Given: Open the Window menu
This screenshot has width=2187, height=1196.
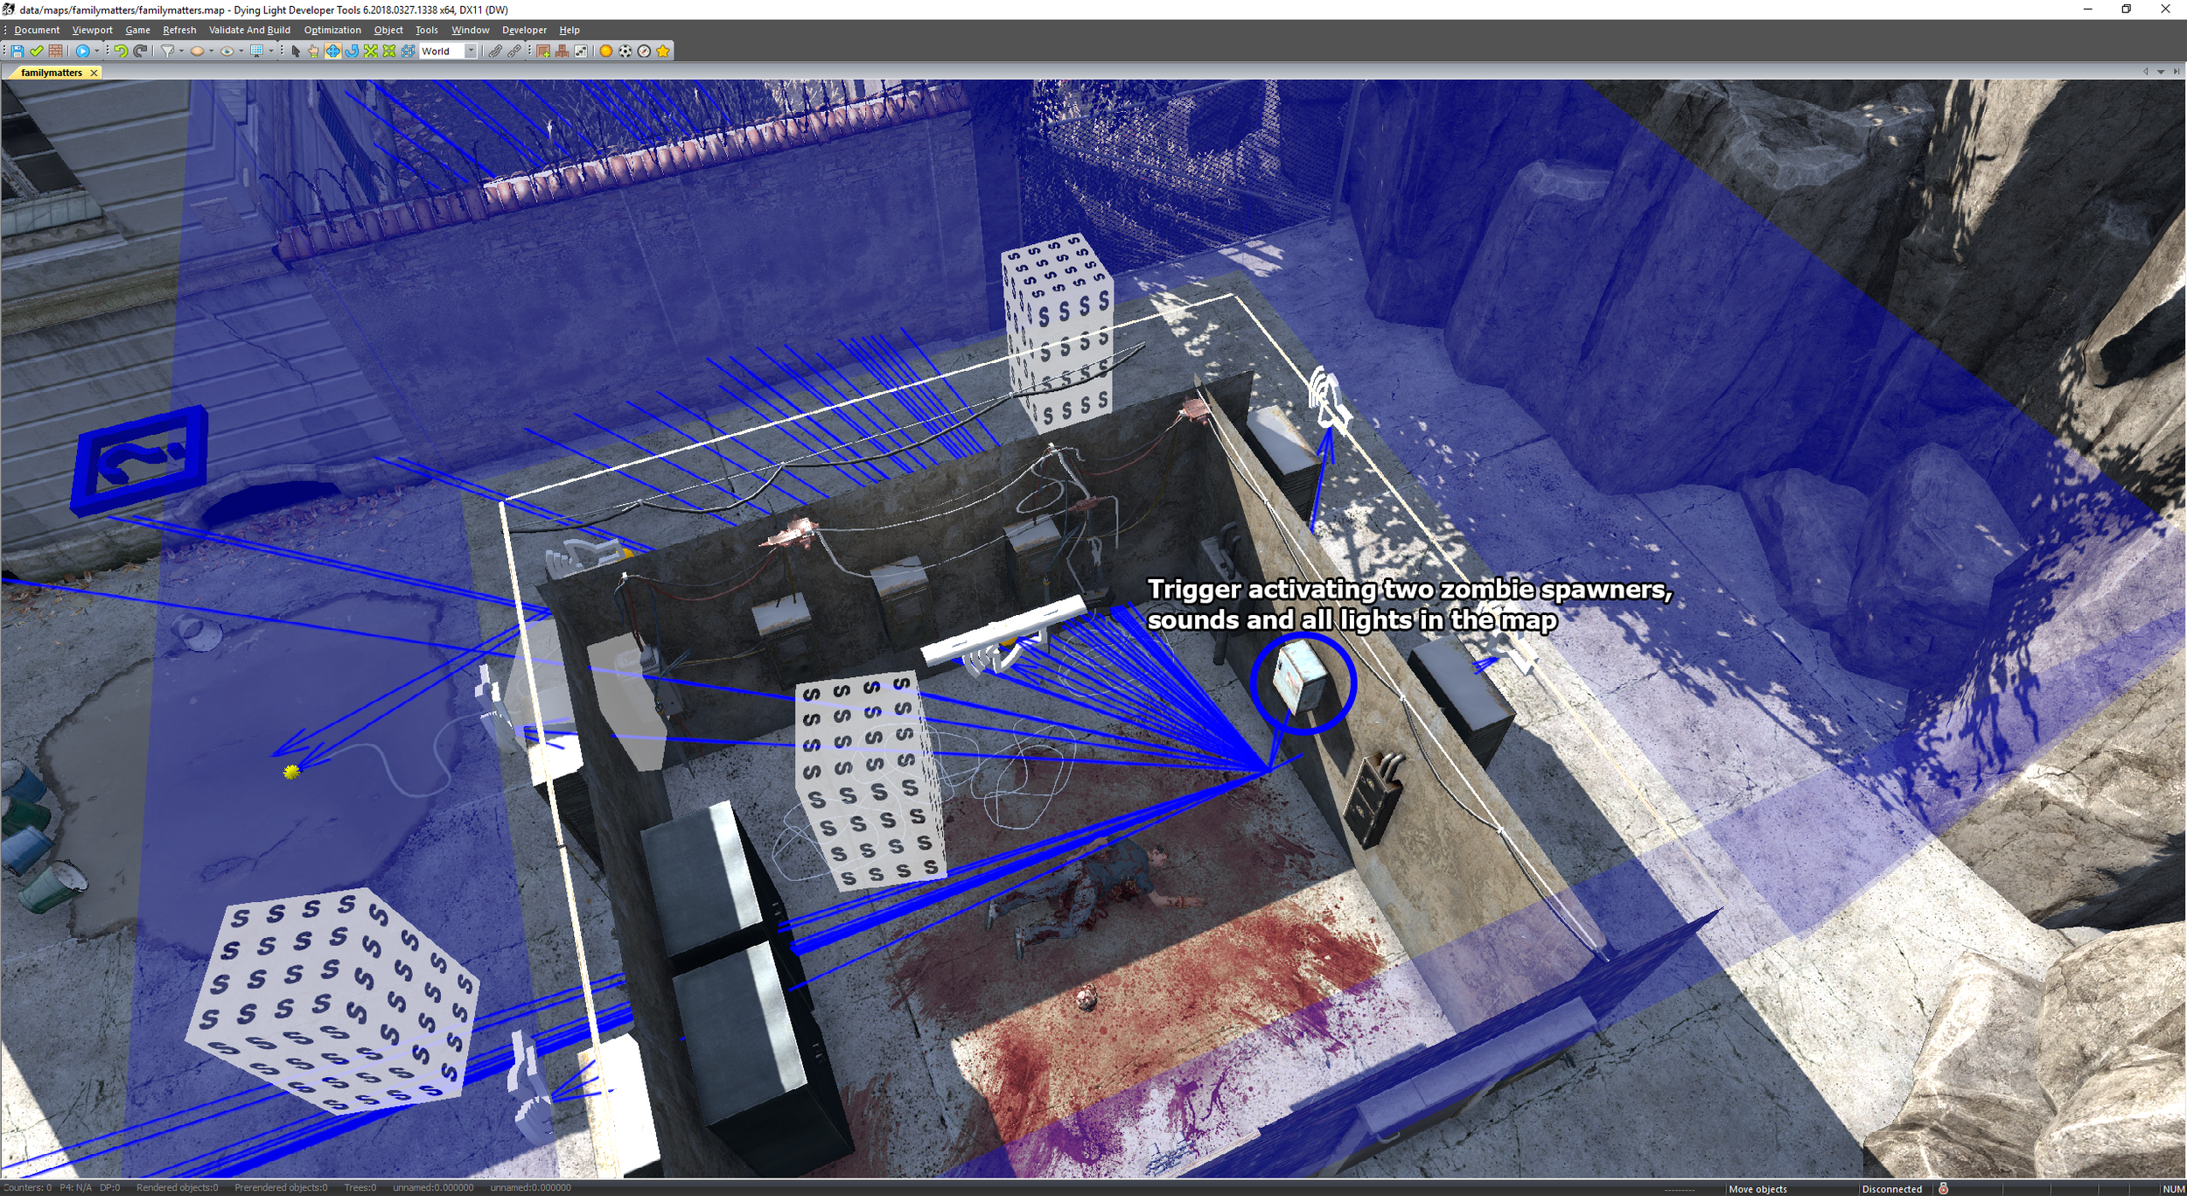Looking at the screenshot, I should point(470,30).
